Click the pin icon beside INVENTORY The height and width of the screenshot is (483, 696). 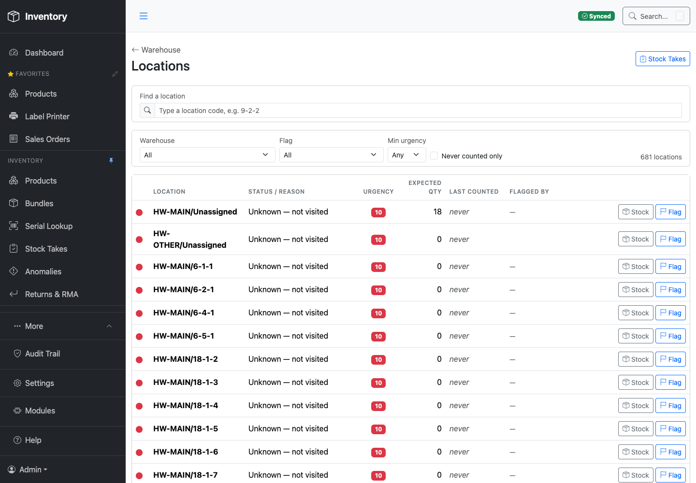111,161
